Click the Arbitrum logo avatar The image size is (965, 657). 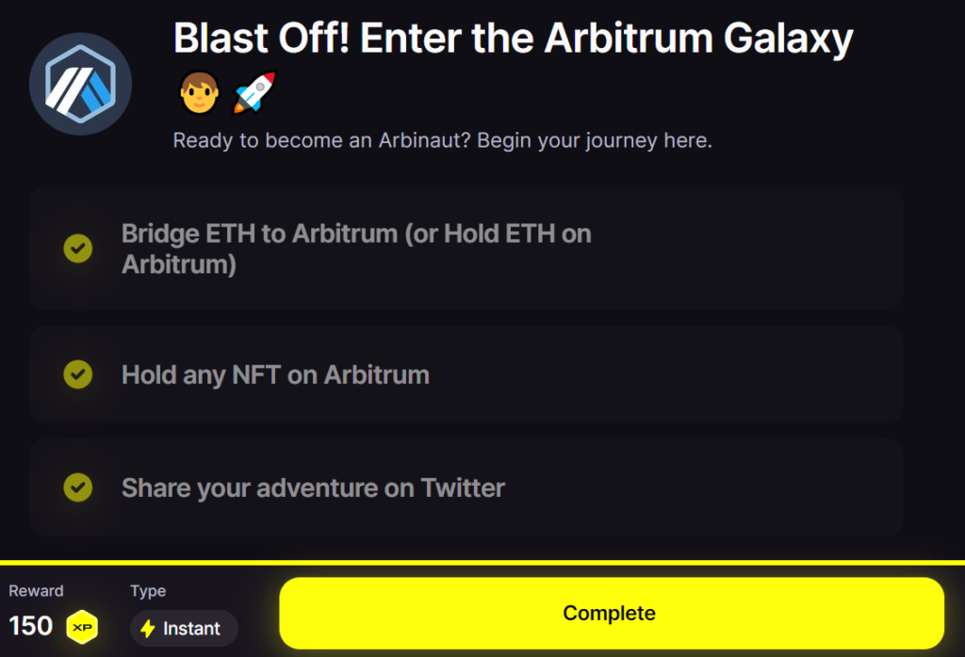(x=81, y=85)
